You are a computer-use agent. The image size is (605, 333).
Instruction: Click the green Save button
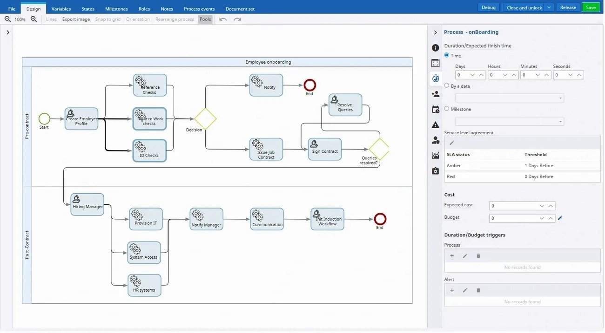point(591,7)
